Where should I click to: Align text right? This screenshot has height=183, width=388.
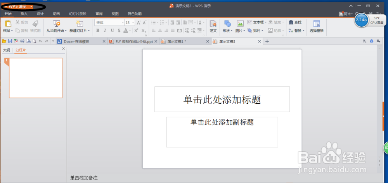(x=166, y=31)
